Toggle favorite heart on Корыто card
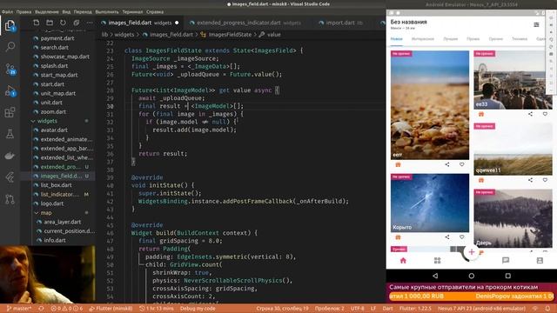Viewport: 557px width, 313px height. pyautogui.click(x=462, y=237)
